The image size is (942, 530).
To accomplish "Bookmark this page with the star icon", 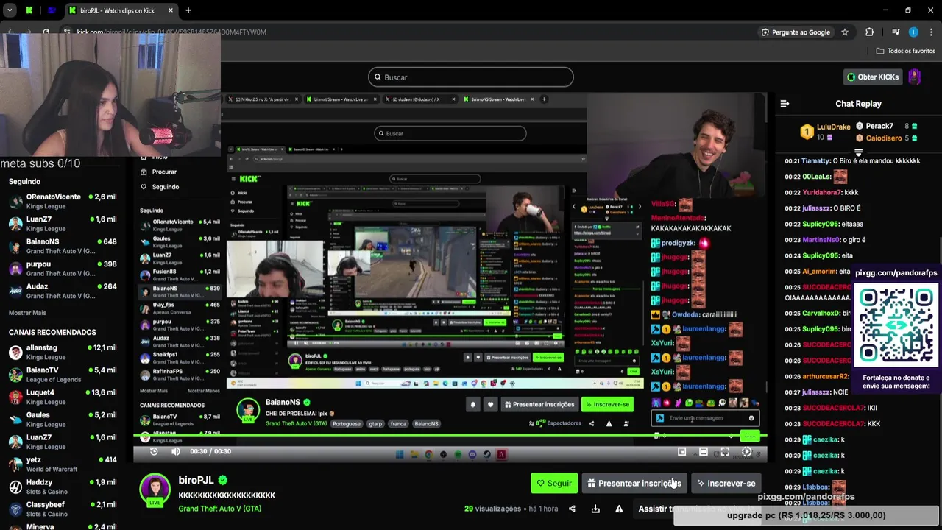I will pyautogui.click(x=845, y=32).
